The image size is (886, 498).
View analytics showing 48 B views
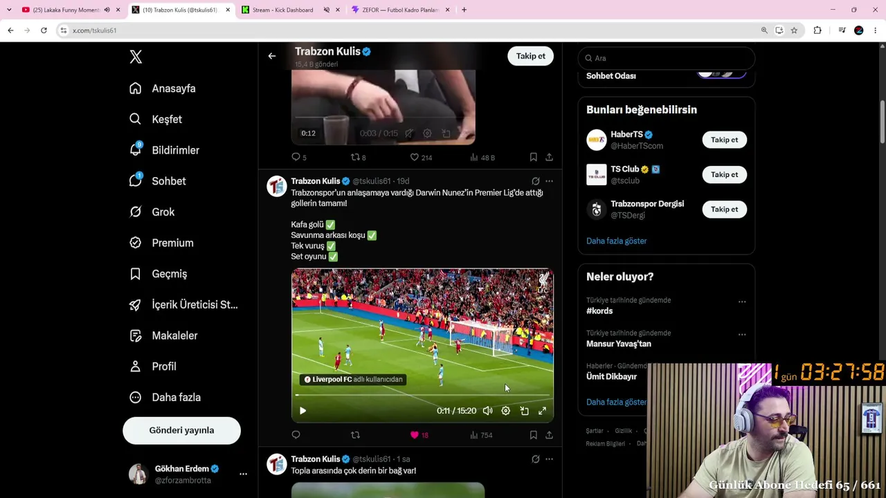pyautogui.click(x=482, y=158)
